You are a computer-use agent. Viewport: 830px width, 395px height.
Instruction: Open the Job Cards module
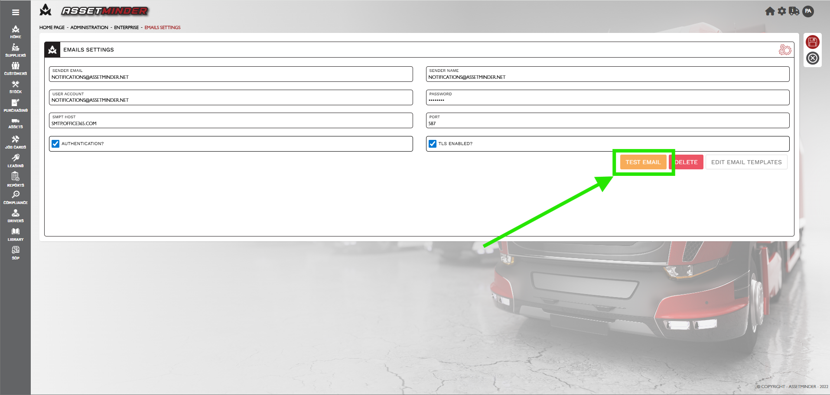[x=16, y=142]
